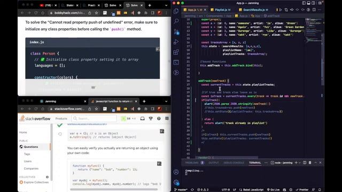Screen dimensions: 342x192
Task: Click back arrow in stackoverflow browser window
Action: pyautogui.click(x=22, y=109)
